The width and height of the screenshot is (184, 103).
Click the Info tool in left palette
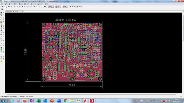(x=1, y=13)
